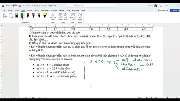Image resolution: width=180 pixels, height=101 pixels.
Task: Click English (United States) language indicator
Action: 23,98
